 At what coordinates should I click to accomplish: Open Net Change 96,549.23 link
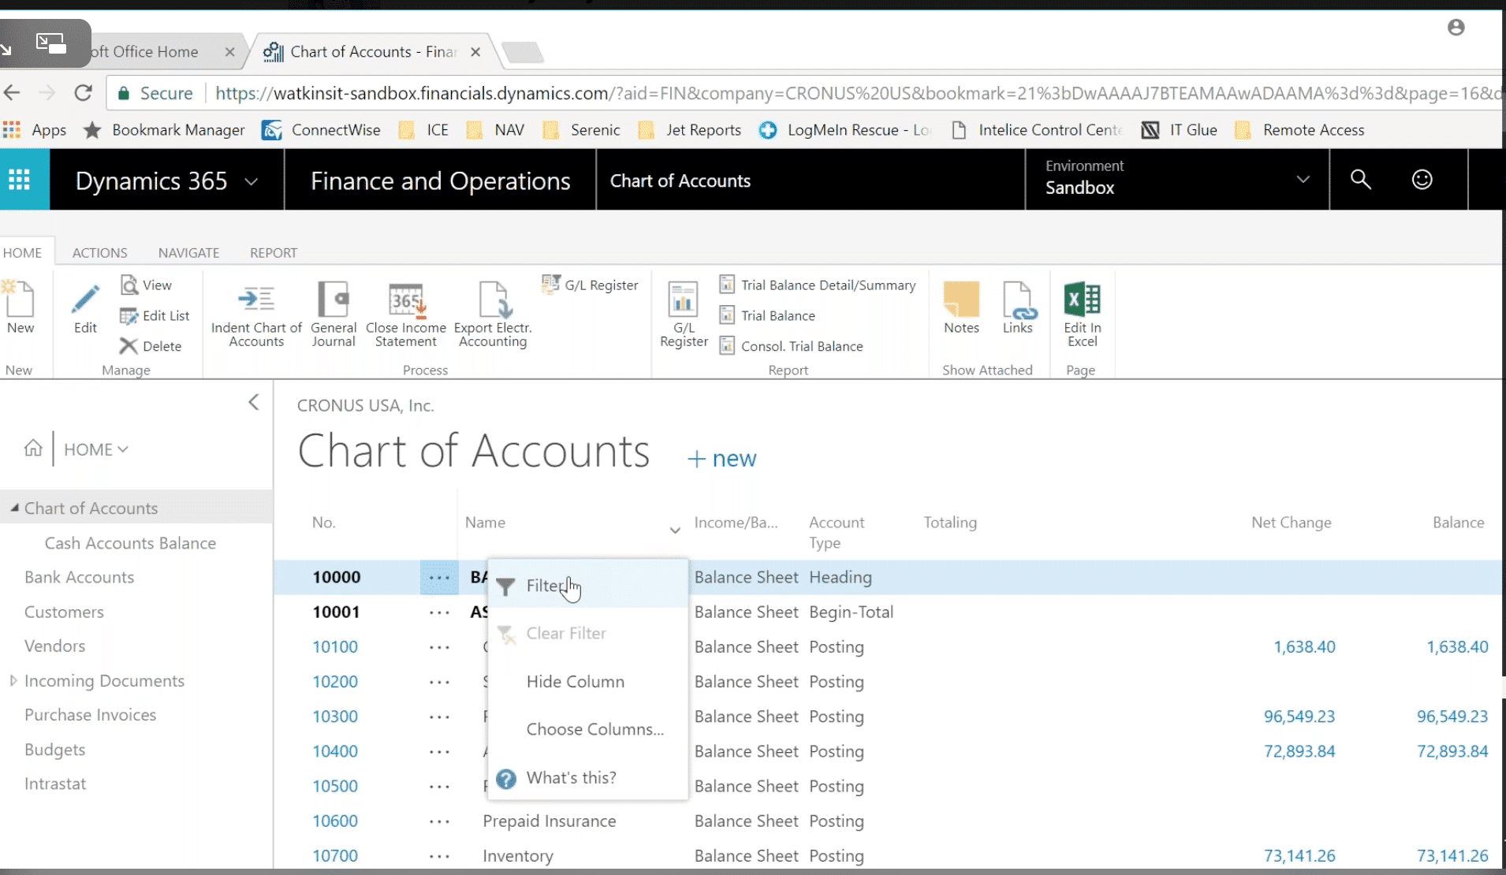[x=1299, y=717]
